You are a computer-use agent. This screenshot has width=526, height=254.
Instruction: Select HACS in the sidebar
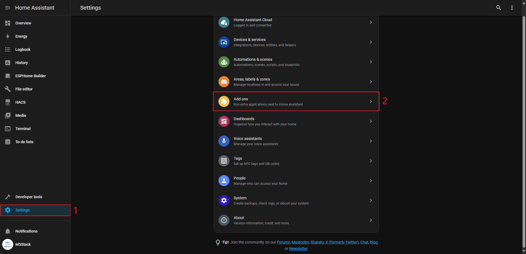[35, 102]
